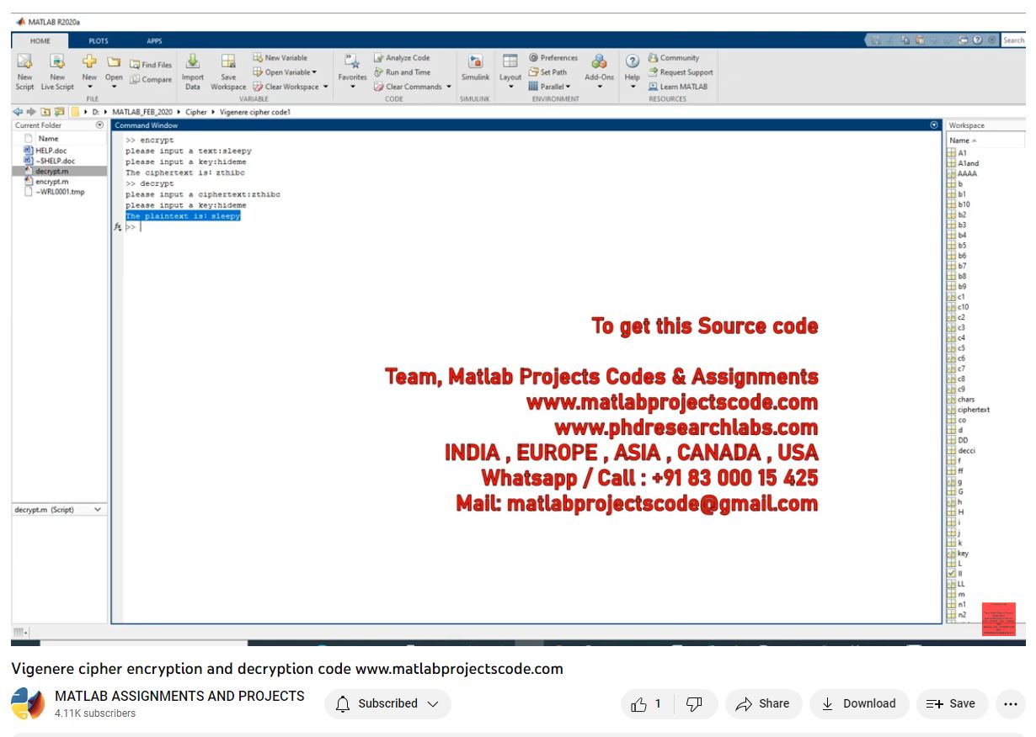Open the New dropdown in File section
This screenshot has height=737, width=1036.
click(x=89, y=87)
